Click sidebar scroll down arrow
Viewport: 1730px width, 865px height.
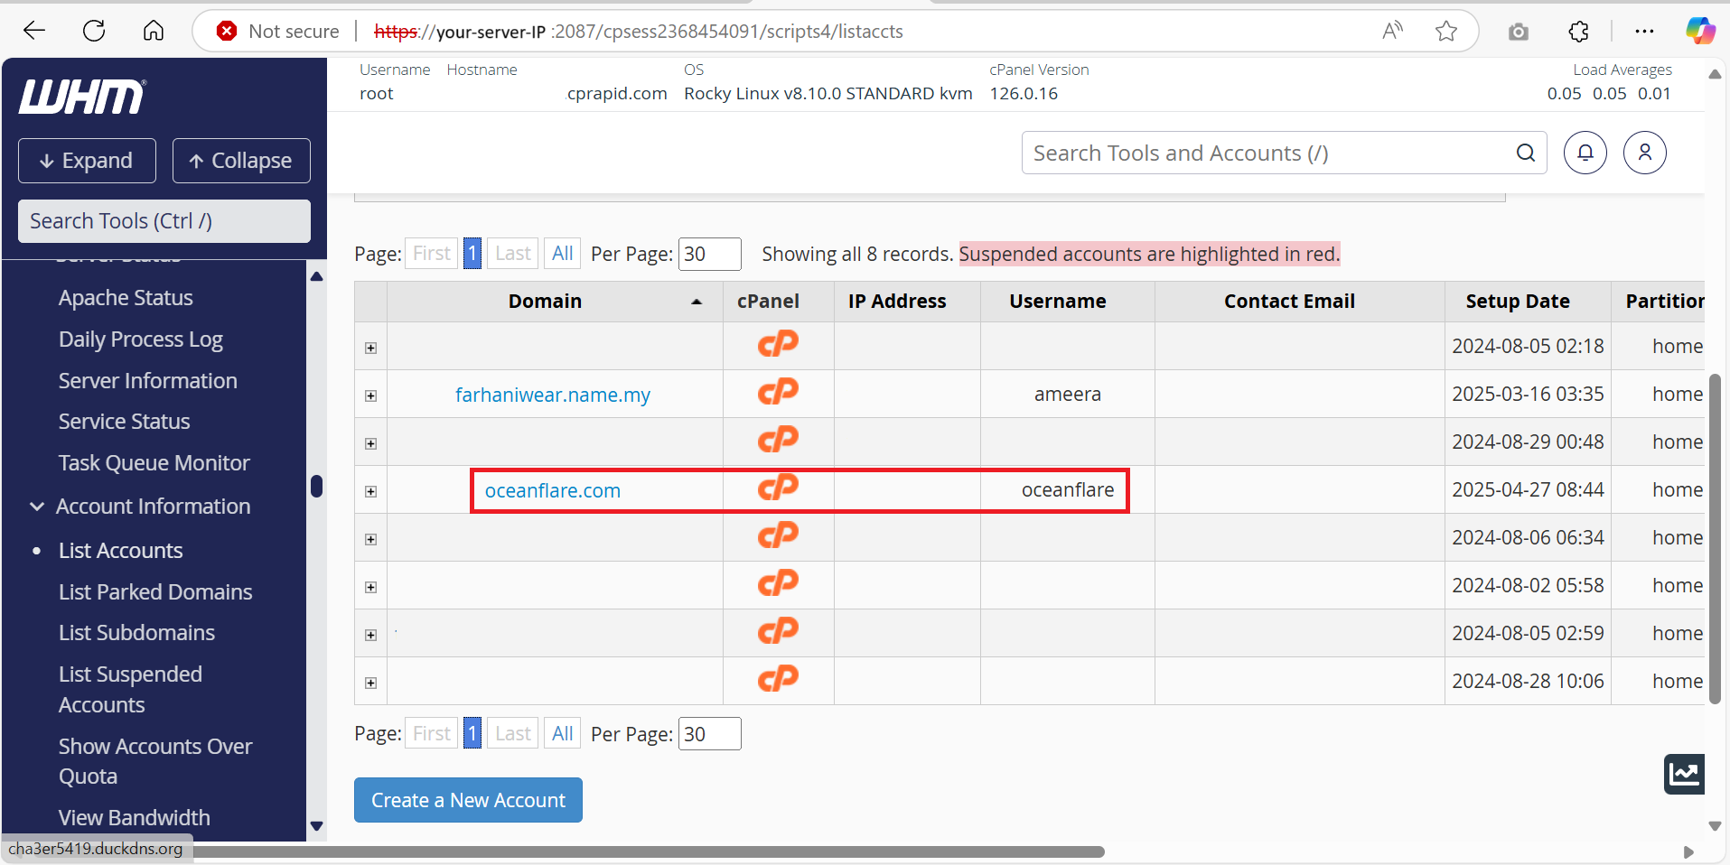(316, 825)
